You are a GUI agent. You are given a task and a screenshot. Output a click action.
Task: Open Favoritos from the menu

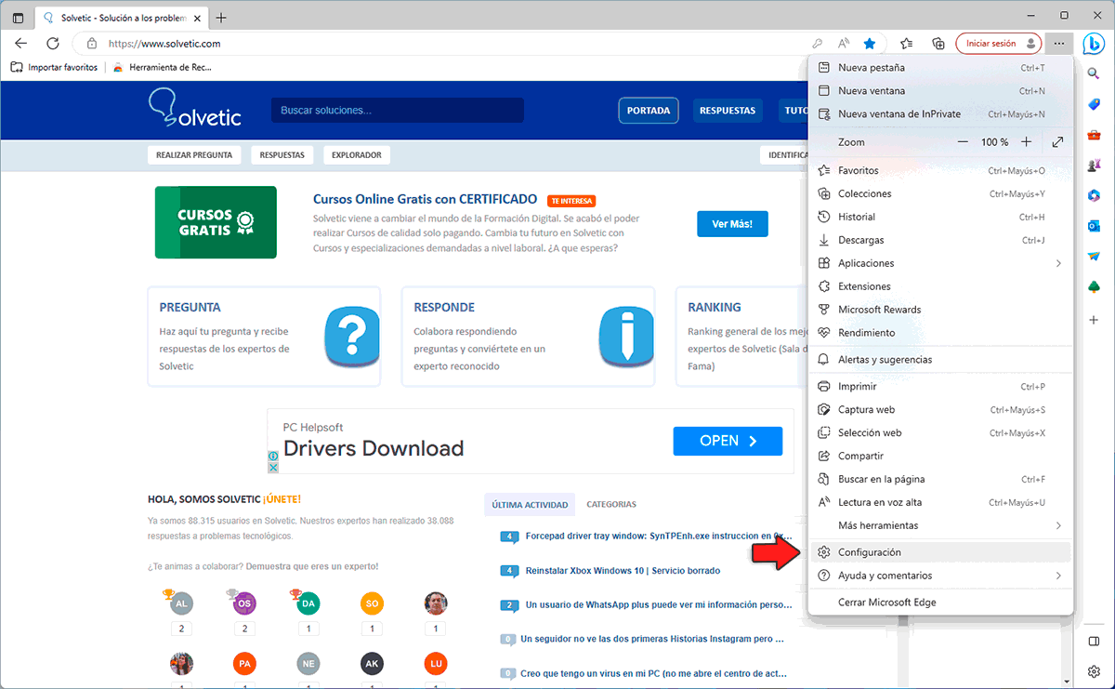click(x=940, y=171)
